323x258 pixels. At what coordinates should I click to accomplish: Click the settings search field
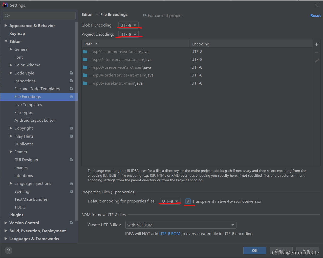[x=39, y=16]
